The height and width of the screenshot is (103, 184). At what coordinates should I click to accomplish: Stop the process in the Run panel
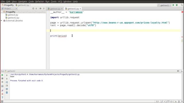[x=2, y=78]
